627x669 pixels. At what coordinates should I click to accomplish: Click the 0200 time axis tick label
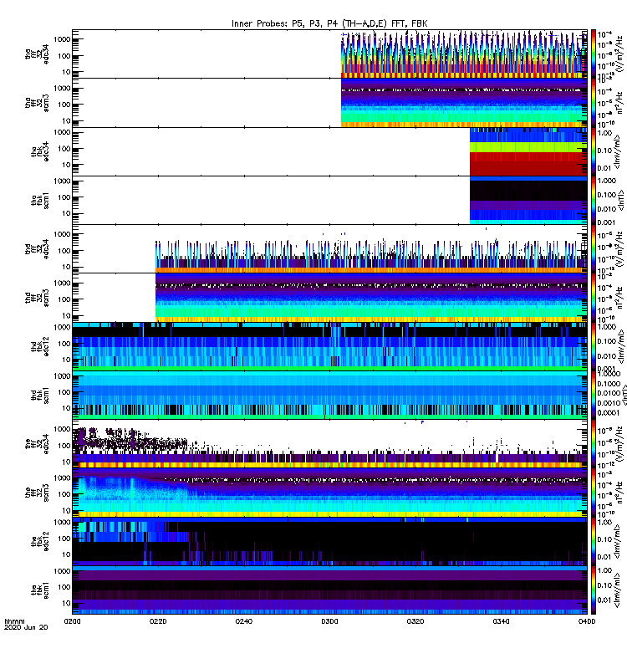pyautogui.click(x=72, y=621)
